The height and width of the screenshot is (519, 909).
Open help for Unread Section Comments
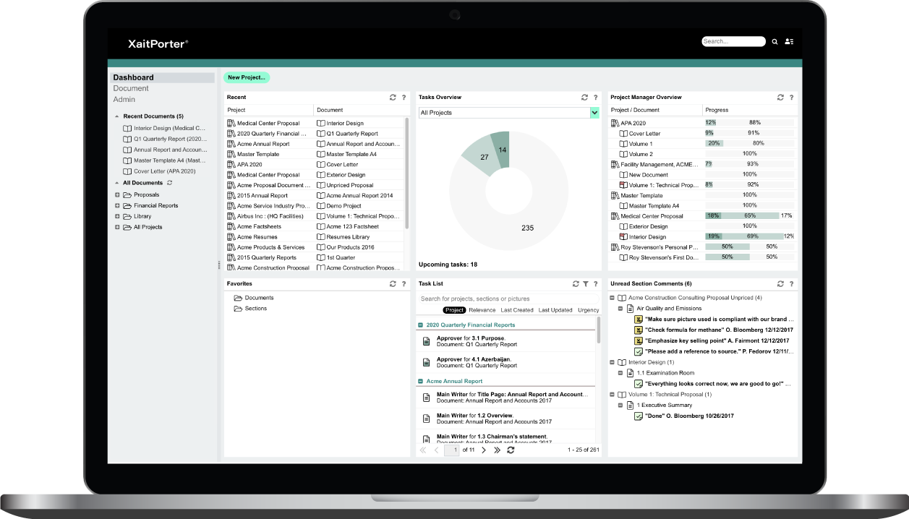(x=791, y=284)
